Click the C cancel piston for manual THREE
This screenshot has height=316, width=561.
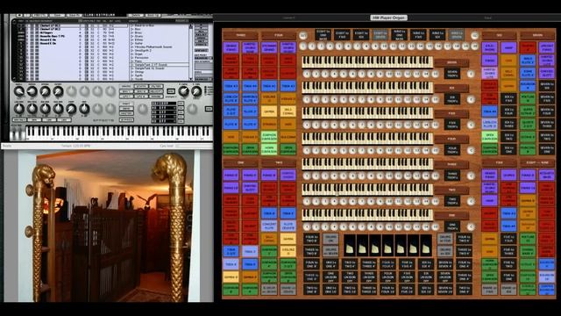point(471,176)
